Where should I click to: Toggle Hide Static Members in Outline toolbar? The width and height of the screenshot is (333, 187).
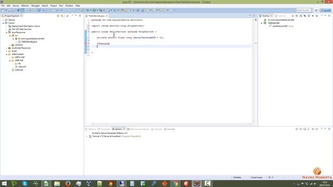pos(309,16)
